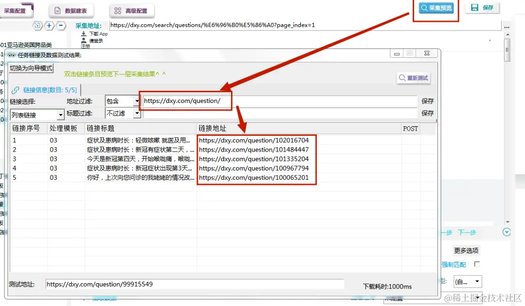Minimize the 任务链接及数据测试结果 dialog
The width and height of the screenshot is (525, 306).
pos(397,53)
